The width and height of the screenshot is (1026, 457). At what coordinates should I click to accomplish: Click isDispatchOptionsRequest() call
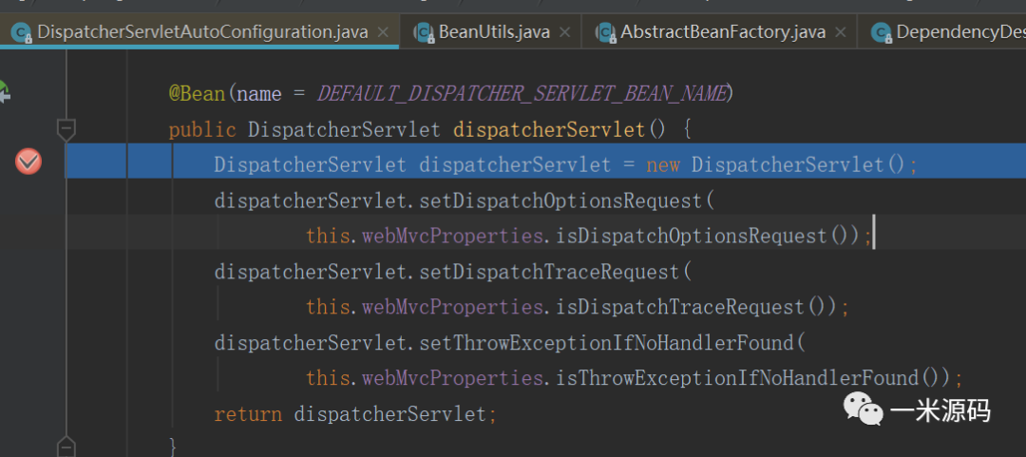click(x=707, y=236)
